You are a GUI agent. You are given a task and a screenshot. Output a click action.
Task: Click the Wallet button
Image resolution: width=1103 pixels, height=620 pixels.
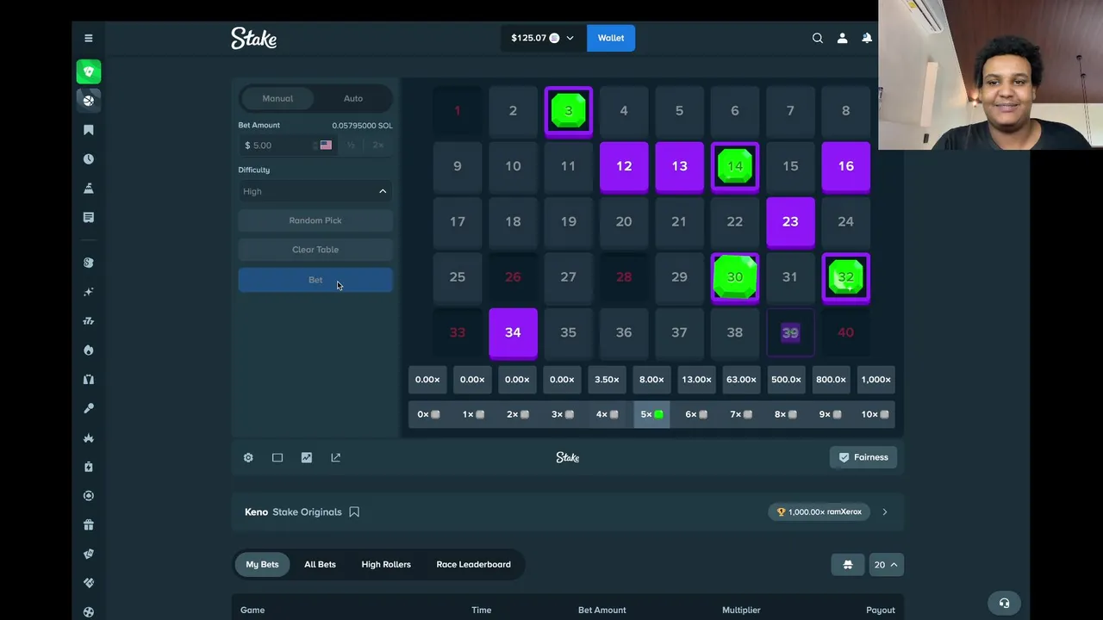pos(611,38)
